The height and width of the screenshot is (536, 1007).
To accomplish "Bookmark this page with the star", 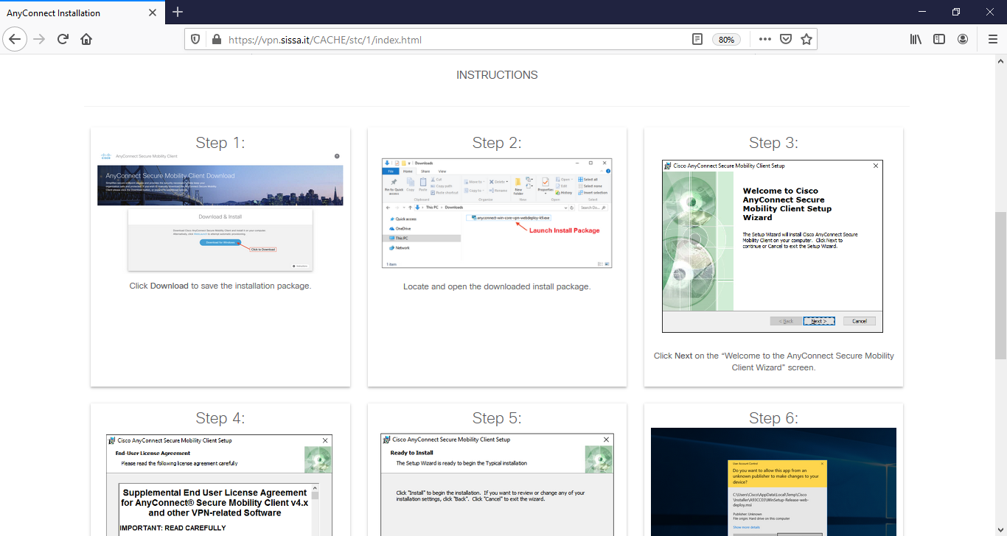I will [x=806, y=40].
